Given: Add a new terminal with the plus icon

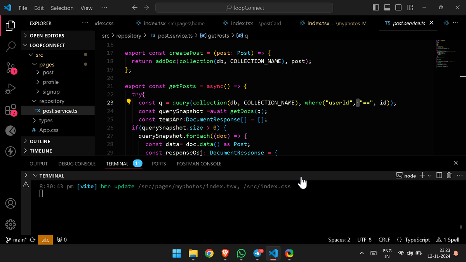Looking at the screenshot, I should pos(423,175).
